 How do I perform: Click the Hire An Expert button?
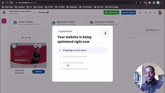(128, 12)
